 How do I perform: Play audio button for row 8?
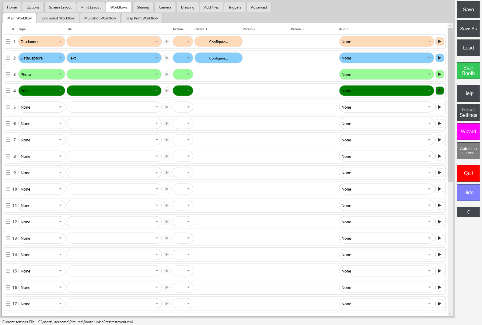[x=439, y=156]
